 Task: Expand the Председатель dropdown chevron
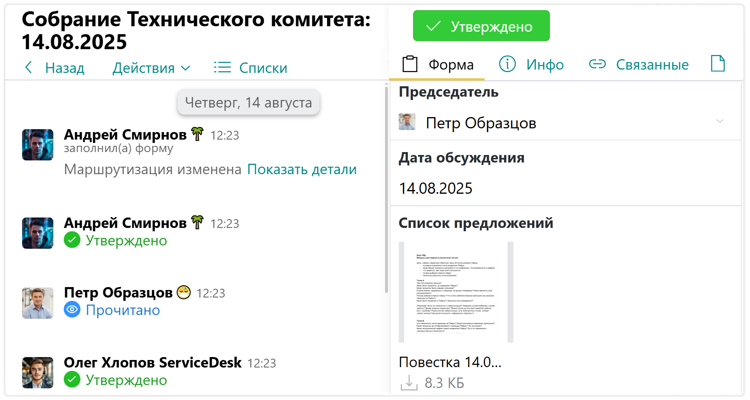pyautogui.click(x=720, y=121)
